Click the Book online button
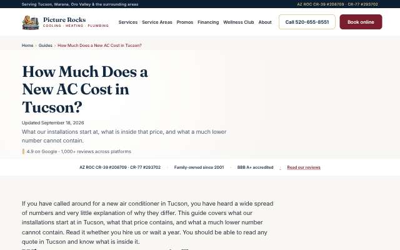Viewport: 400px width, 250px height. click(x=361, y=22)
